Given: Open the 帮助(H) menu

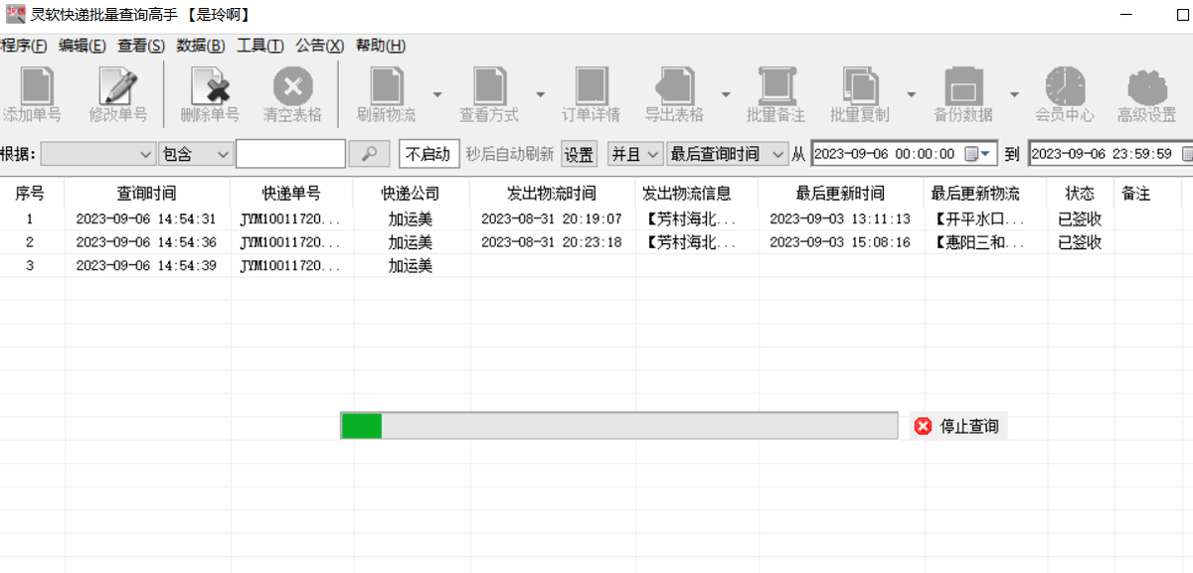Looking at the screenshot, I should (x=381, y=46).
